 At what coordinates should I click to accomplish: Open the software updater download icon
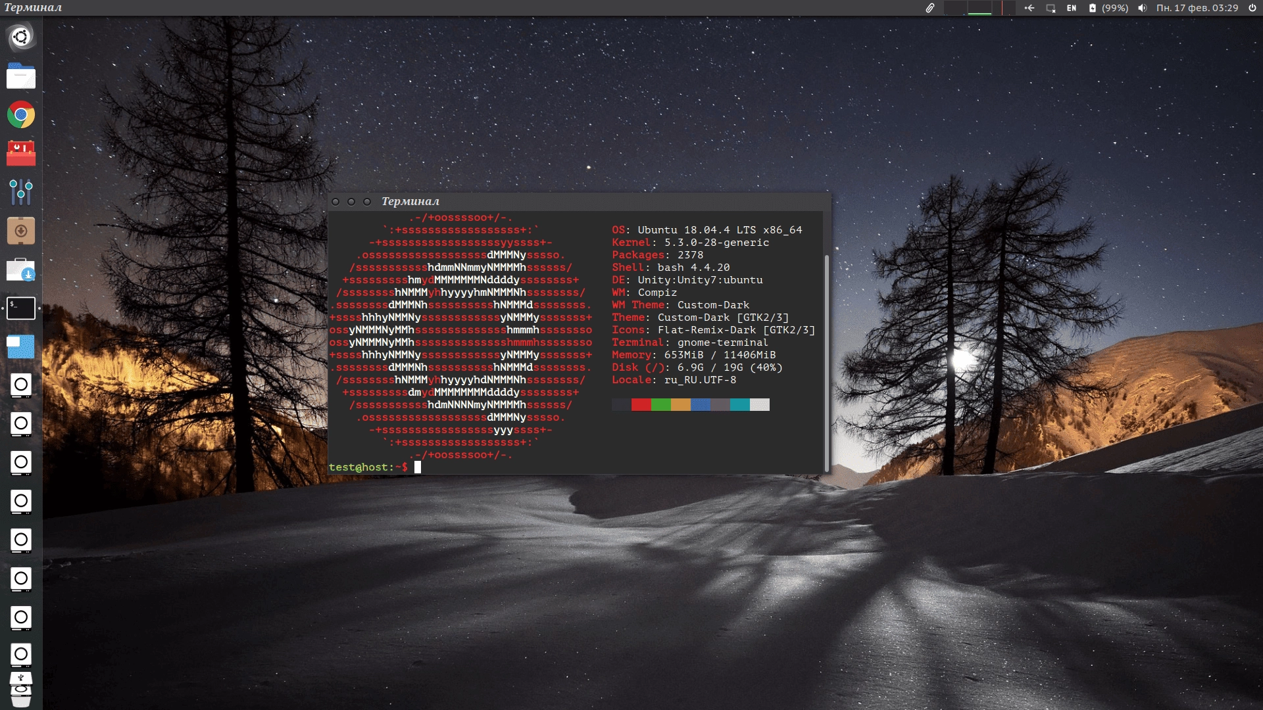click(21, 270)
